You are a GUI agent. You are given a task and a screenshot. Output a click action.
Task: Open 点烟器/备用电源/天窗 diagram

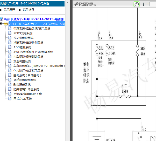(x=27, y=94)
